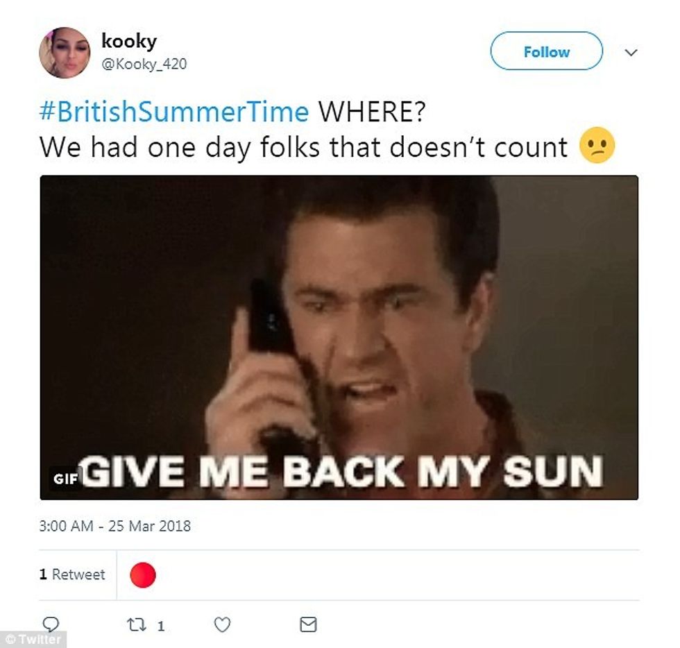Open the #BritishSummerTime hashtag

(174, 112)
